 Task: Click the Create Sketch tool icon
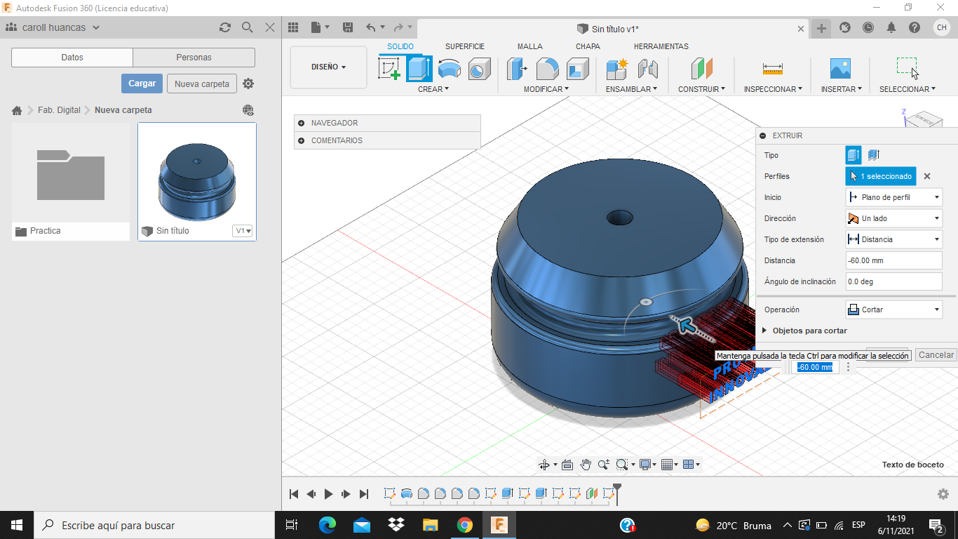pyautogui.click(x=389, y=69)
